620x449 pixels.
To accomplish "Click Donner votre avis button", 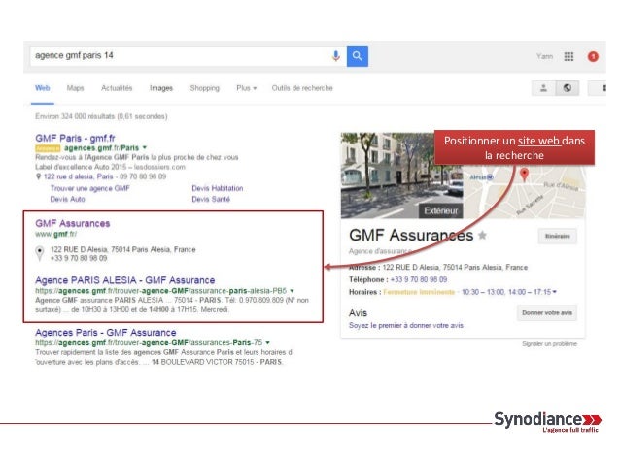I will point(547,312).
